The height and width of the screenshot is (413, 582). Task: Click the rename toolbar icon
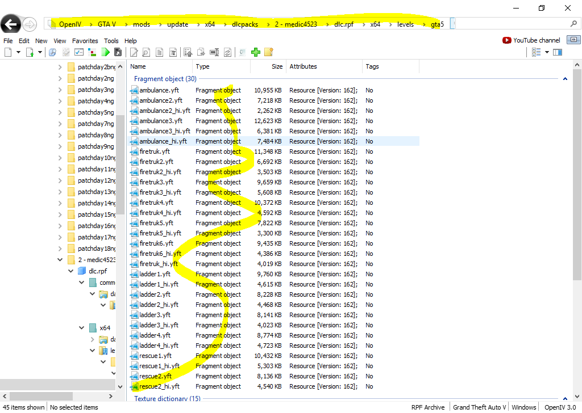214,52
